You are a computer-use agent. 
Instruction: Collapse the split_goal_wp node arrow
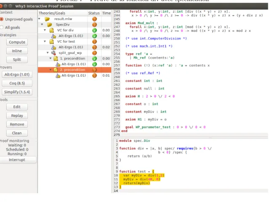coord(48,53)
